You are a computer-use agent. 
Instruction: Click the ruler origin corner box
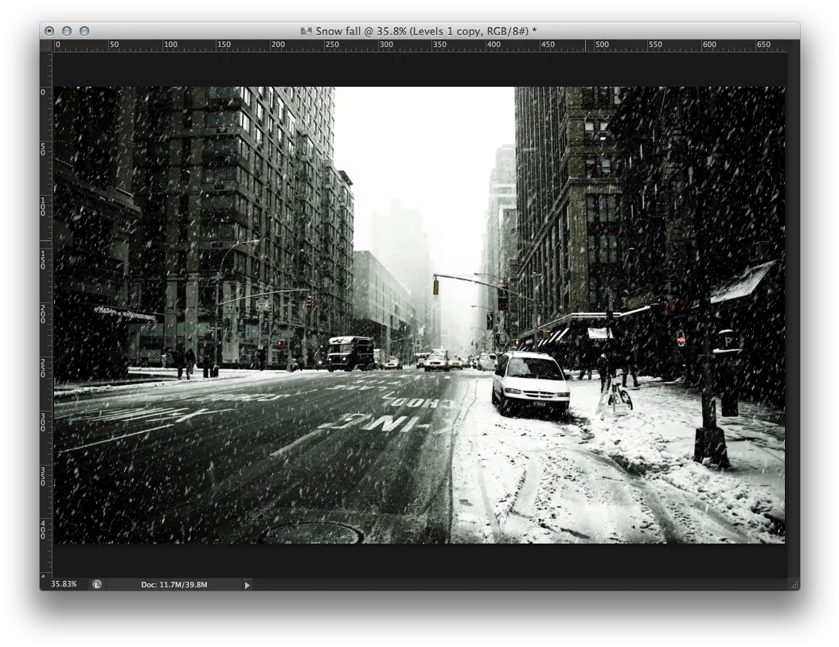coord(46,46)
